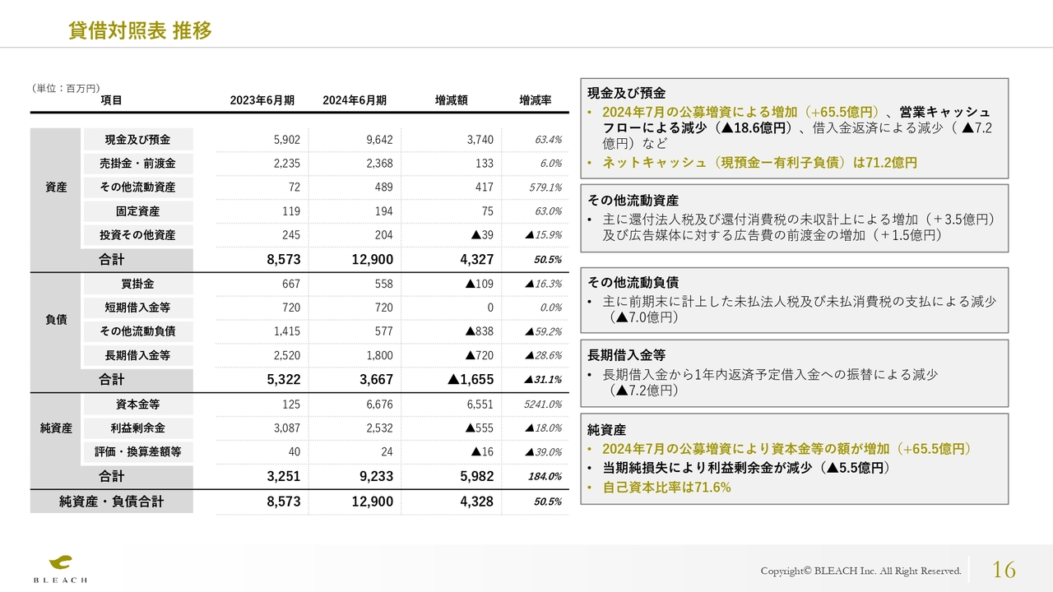Screen dimensions: 1053x592
Task: Click the 資産 category cell
Action: point(56,187)
